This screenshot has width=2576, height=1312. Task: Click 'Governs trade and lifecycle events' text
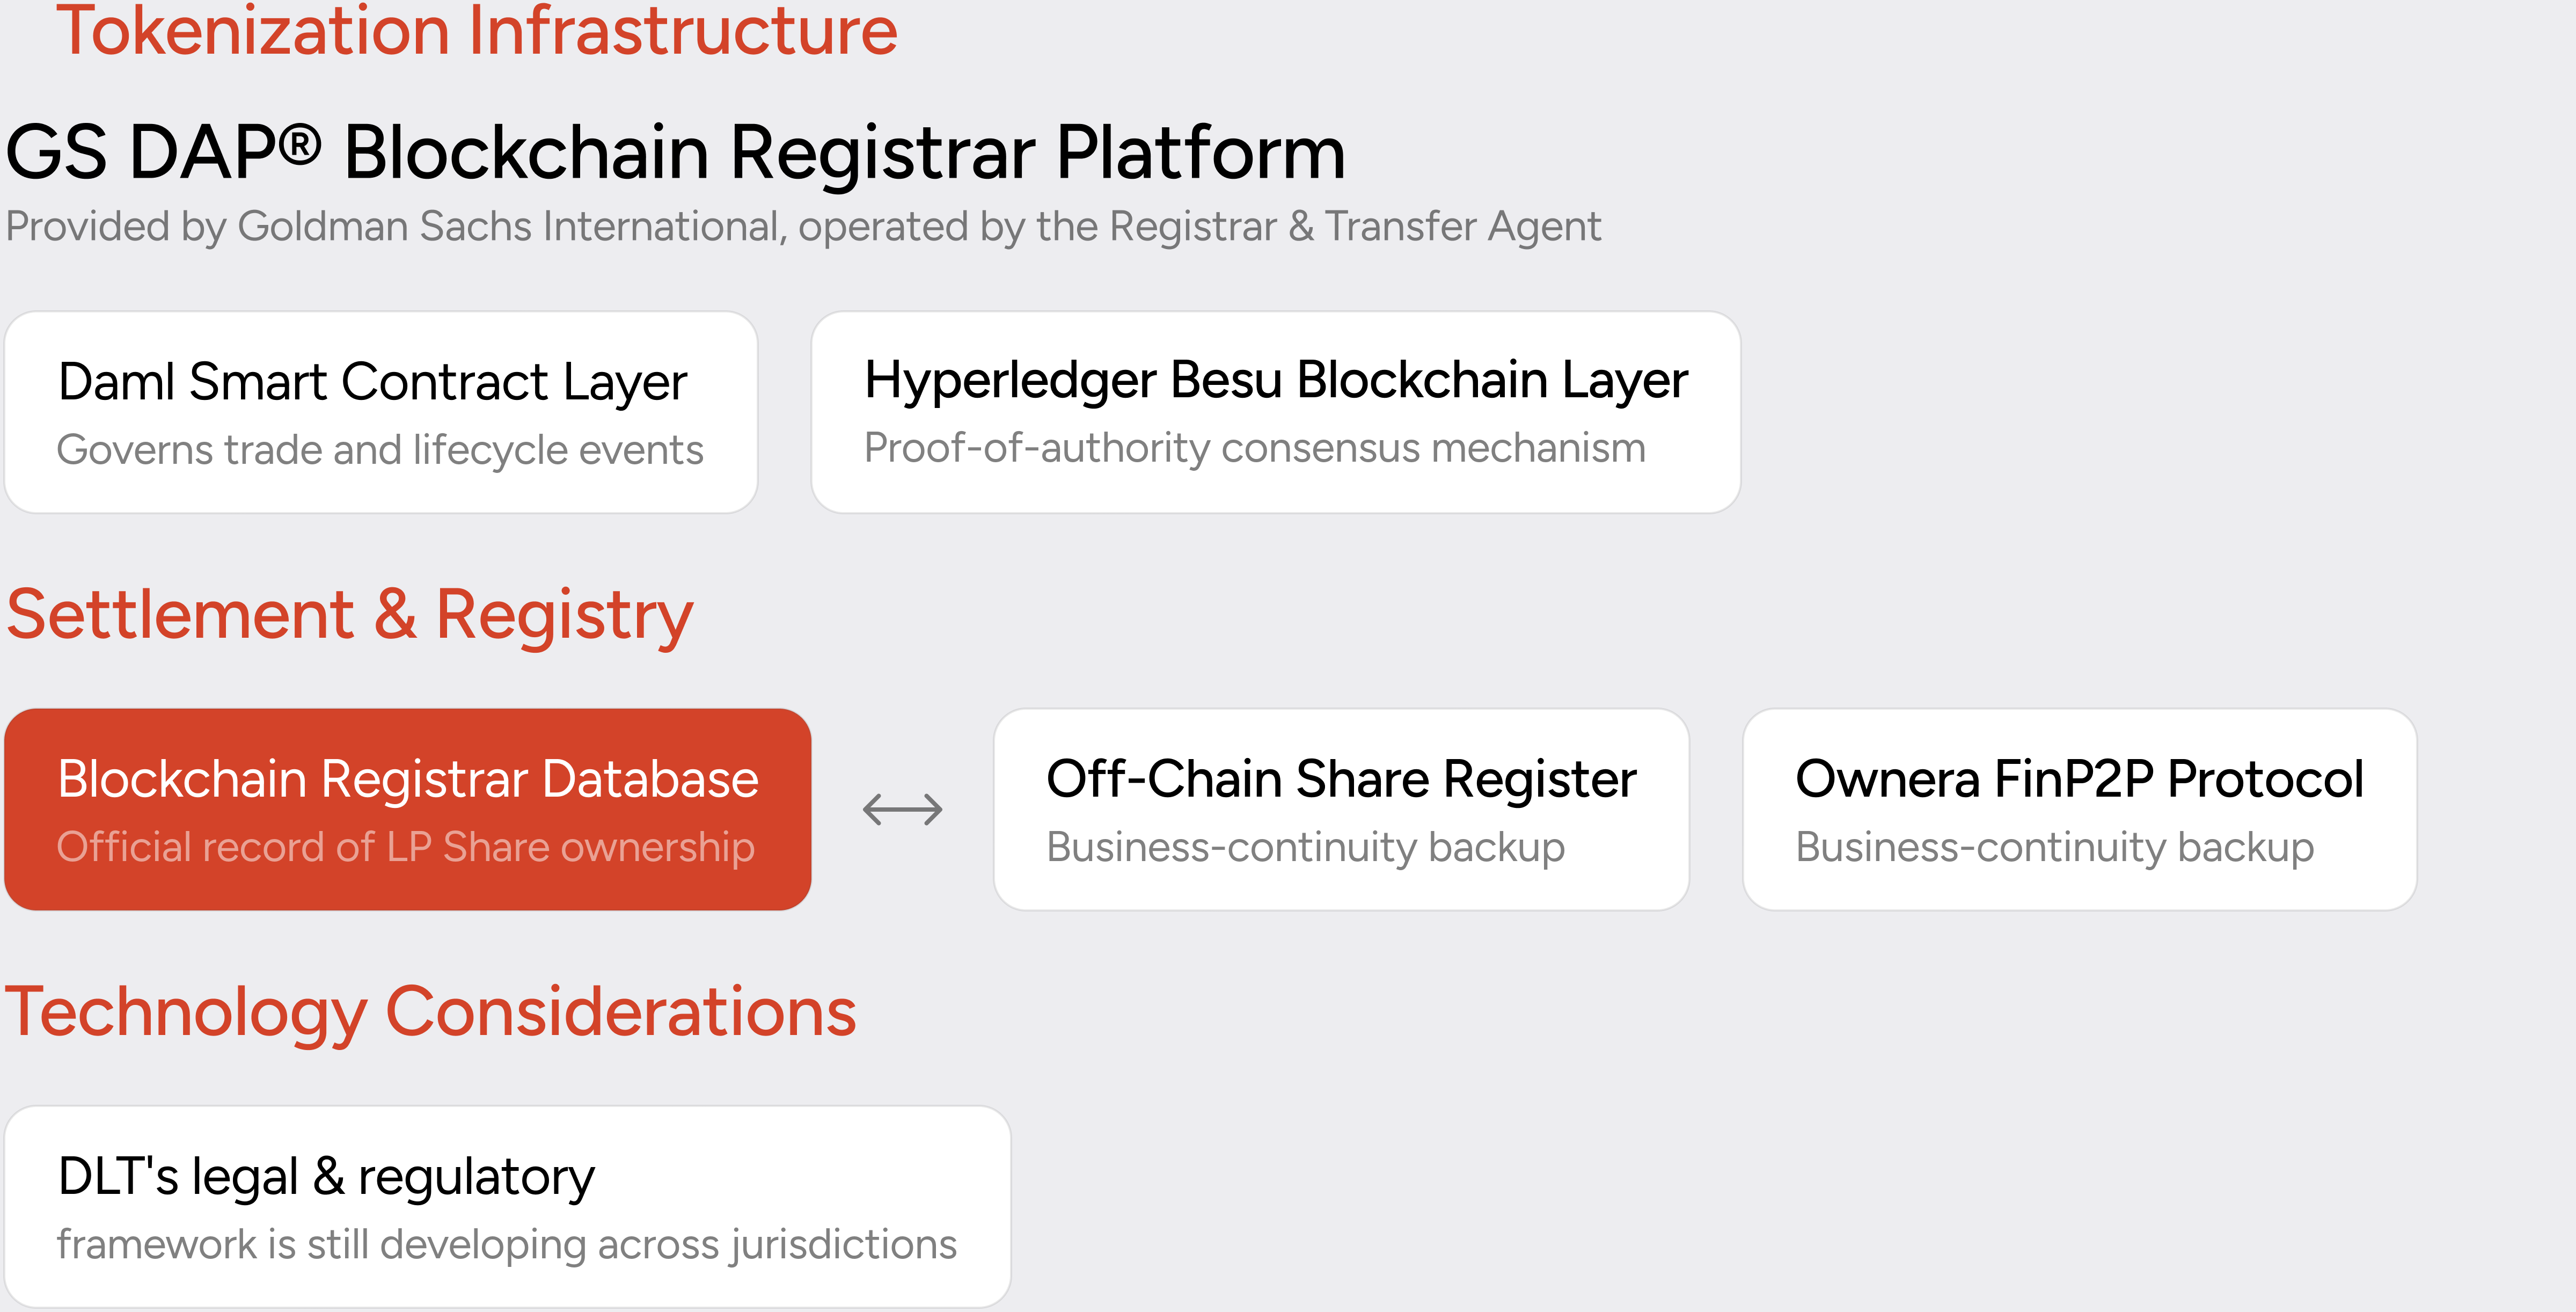click(380, 450)
